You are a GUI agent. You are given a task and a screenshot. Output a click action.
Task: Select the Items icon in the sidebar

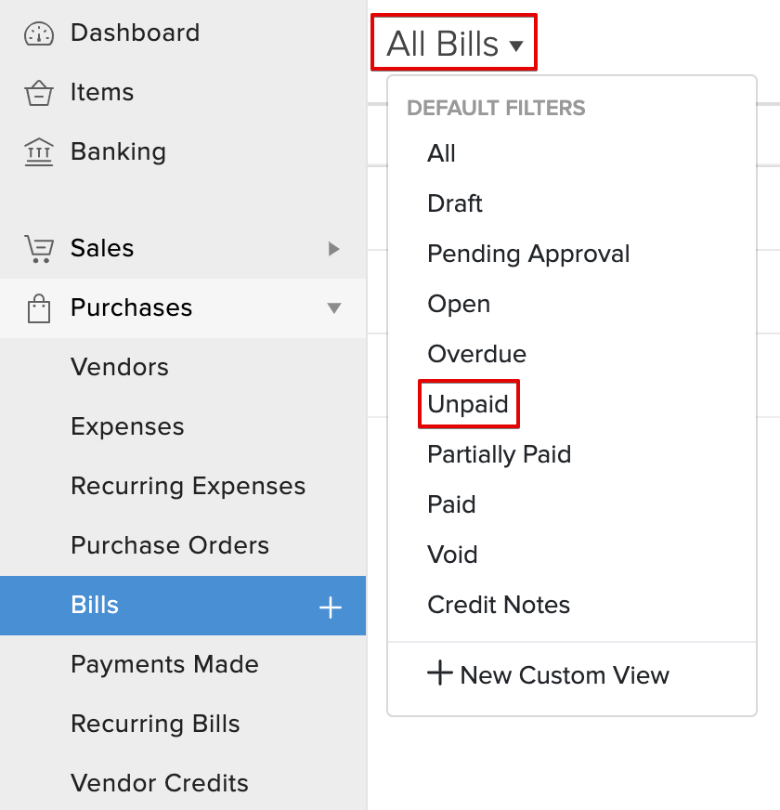(x=37, y=92)
